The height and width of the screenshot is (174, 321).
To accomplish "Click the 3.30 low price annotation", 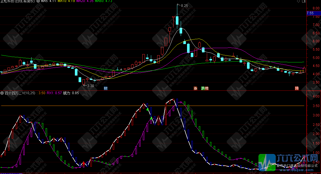I will click(x=89, y=86).
